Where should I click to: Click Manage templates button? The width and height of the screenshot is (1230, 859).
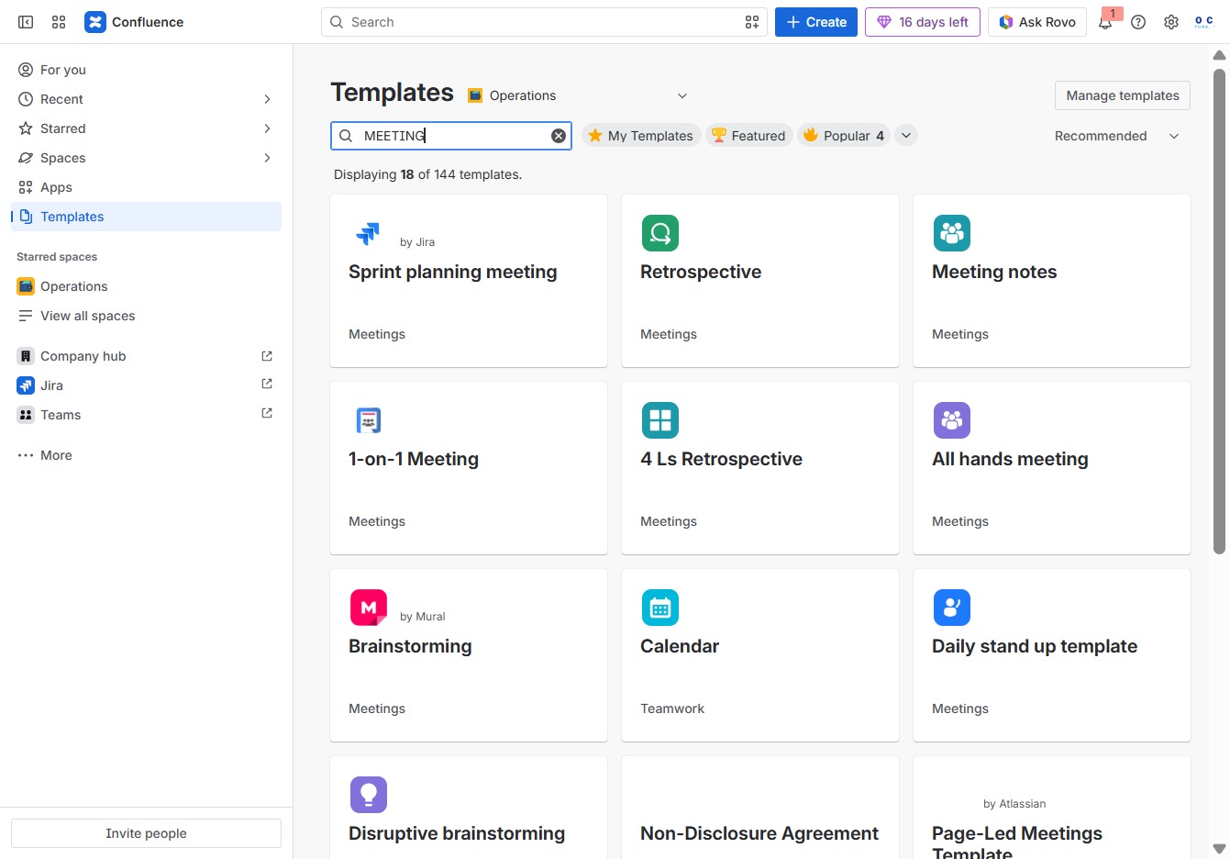1123,95
